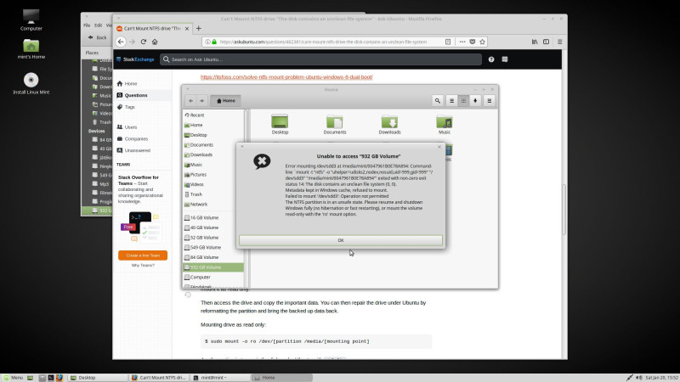Open the Computer desktop icon
Image resolution: width=680 pixels, height=382 pixels.
coord(31,20)
